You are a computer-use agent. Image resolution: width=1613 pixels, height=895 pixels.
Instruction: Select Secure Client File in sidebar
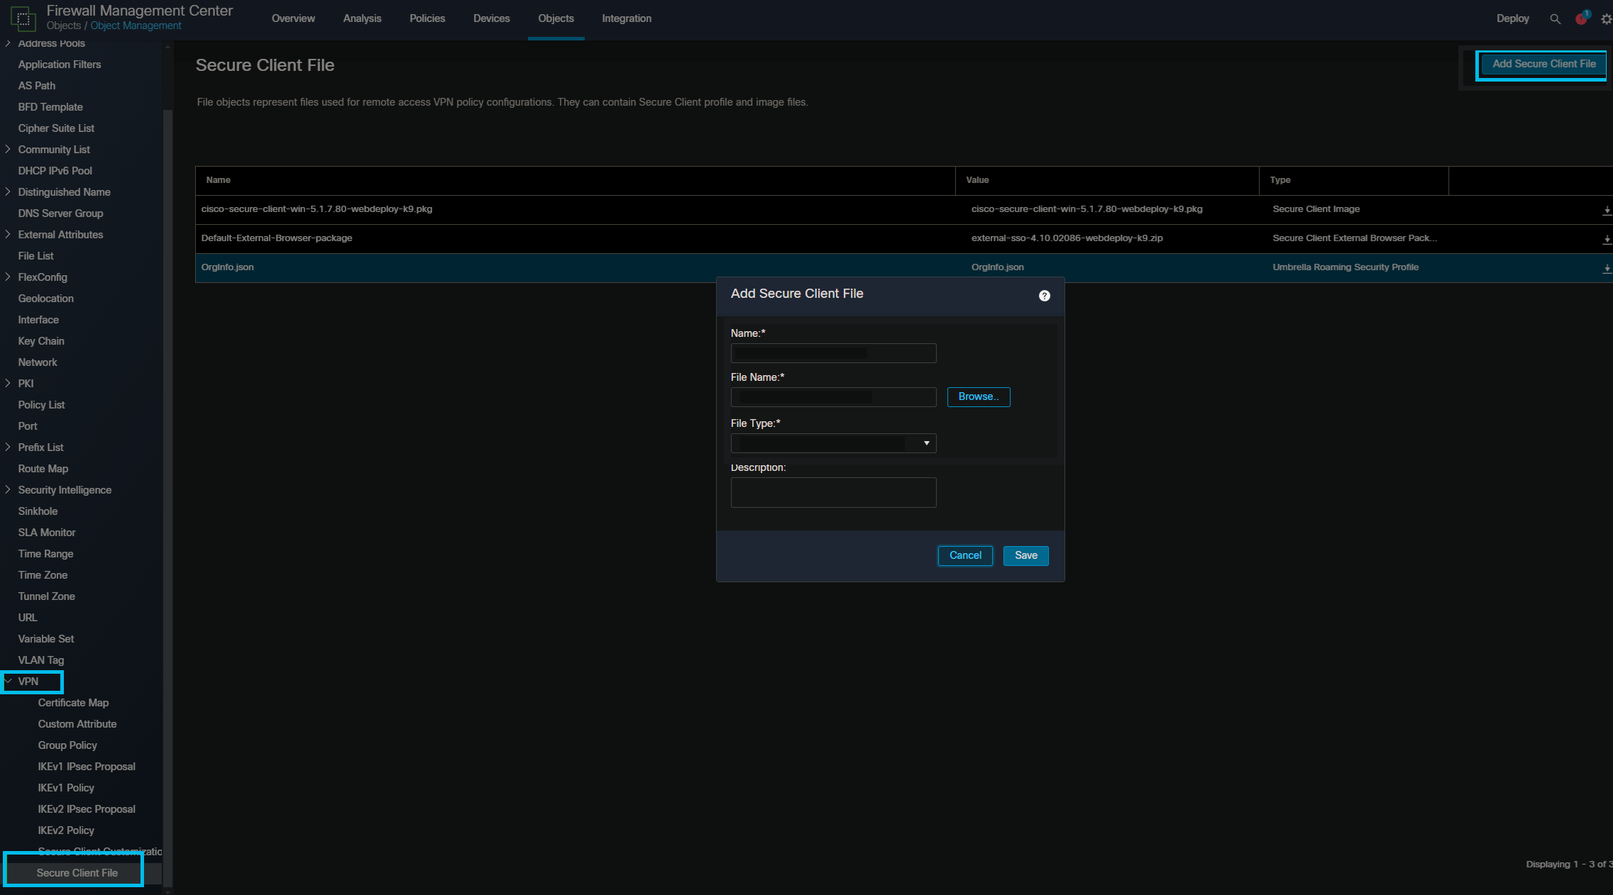pos(77,872)
